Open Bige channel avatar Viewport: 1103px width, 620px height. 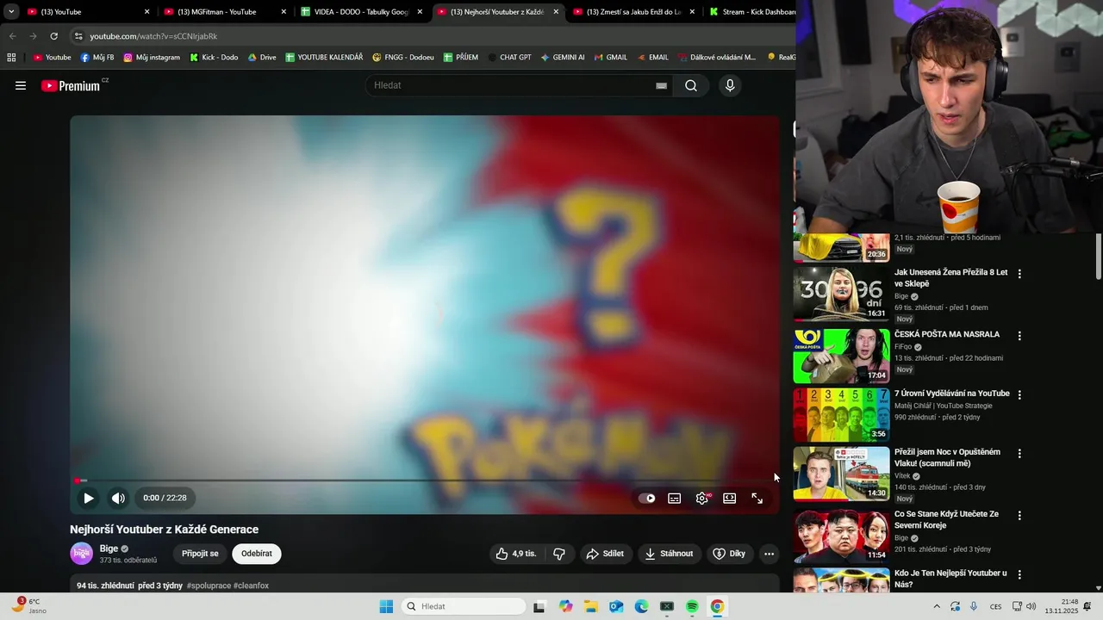click(81, 554)
